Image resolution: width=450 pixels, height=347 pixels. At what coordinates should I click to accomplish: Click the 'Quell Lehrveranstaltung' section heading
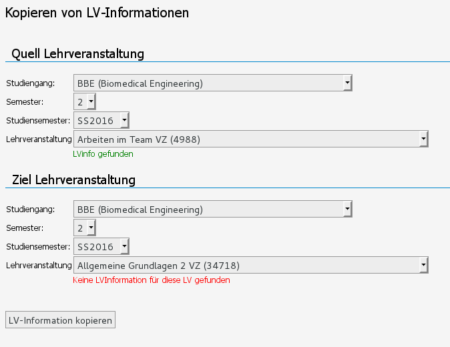(78, 53)
